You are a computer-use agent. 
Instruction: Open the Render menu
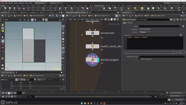point(10,3)
